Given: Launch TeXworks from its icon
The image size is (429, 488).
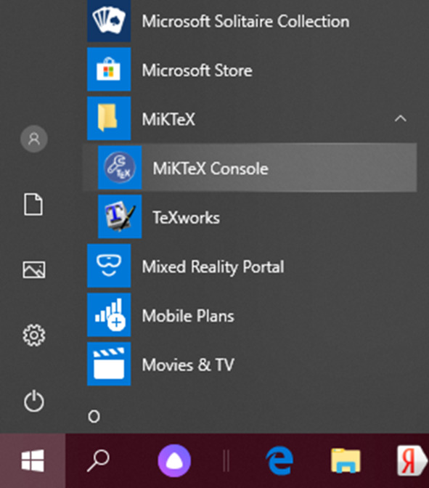Looking at the screenshot, I should click(x=120, y=216).
